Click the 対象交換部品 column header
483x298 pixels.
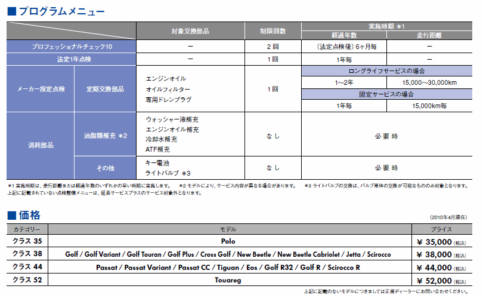pyautogui.click(x=190, y=31)
